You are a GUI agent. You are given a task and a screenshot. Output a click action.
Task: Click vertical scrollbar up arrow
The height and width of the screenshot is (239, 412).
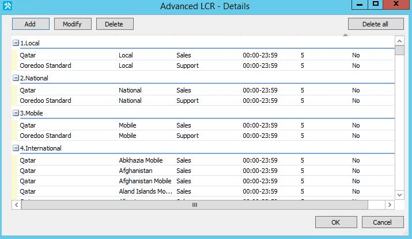(x=399, y=41)
